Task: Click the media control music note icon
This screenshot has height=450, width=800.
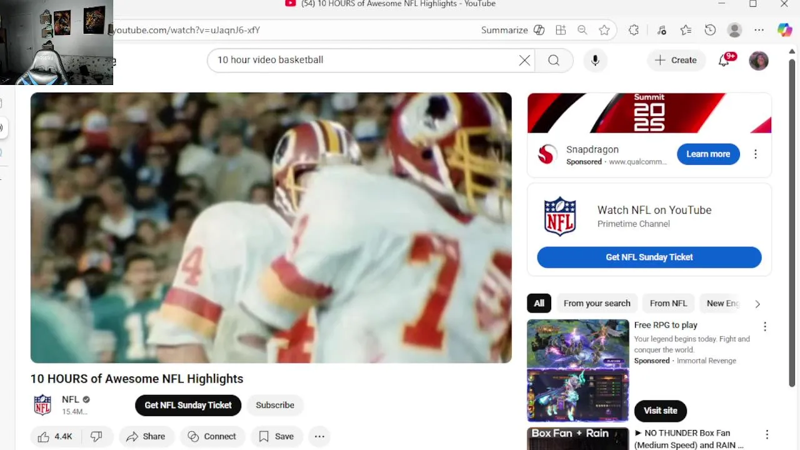Action: pos(662,30)
